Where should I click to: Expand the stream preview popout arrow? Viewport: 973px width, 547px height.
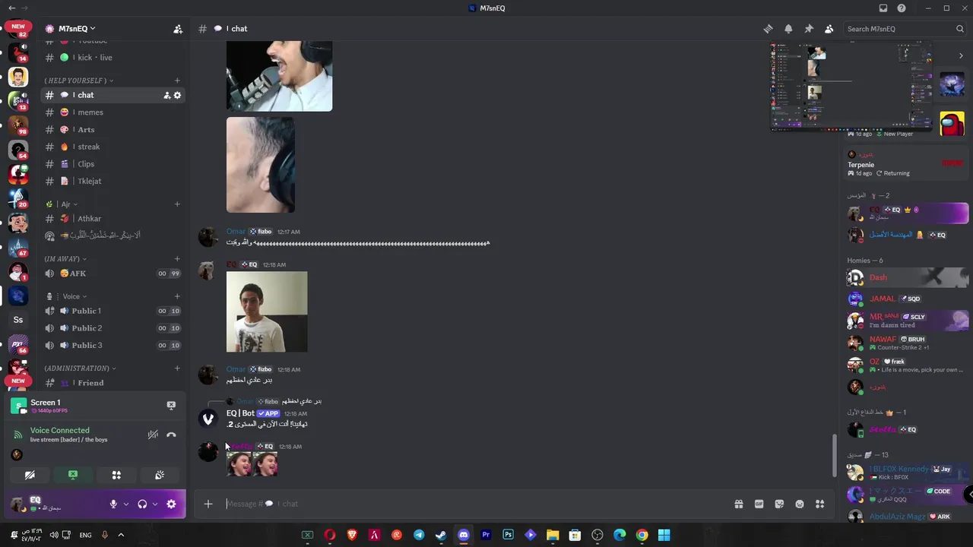pyautogui.click(x=961, y=55)
